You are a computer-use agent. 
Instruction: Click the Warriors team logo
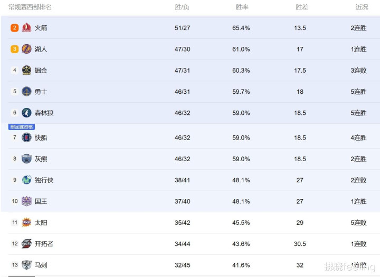[26, 91]
